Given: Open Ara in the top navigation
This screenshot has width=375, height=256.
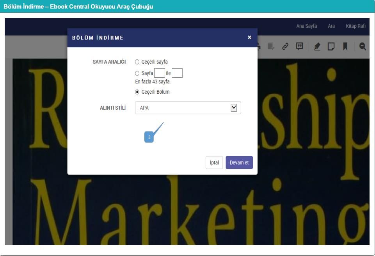Looking at the screenshot, I should (x=331, y=26).
